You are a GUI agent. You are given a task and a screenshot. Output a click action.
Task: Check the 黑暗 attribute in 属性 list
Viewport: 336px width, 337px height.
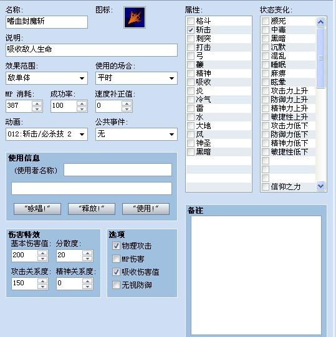(191, 152)
